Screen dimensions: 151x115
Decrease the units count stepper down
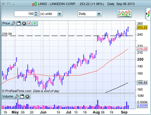point(36,15)
